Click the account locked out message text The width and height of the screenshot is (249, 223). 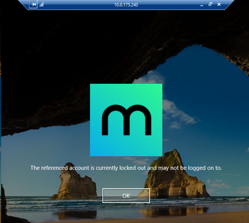(x=126, y=168)
